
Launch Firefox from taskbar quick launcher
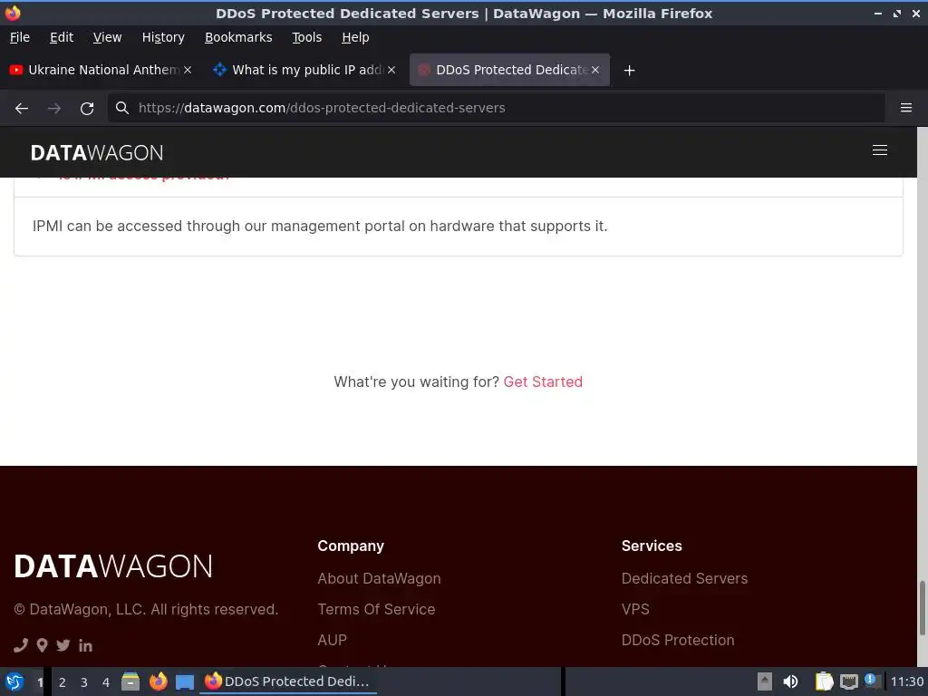tap(158, 681)
